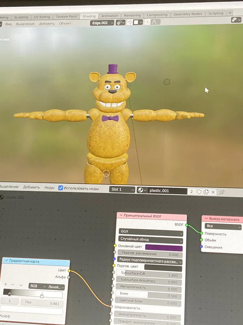
Task: Toggle the proportional editing circle icon
Action: (x=147, y=22)
